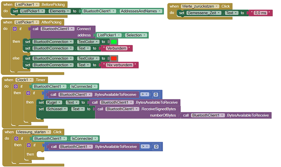Screen dimensions: 281x167
Task: Edit the 'Verbundem' text string field
Action: coord(116,48)
